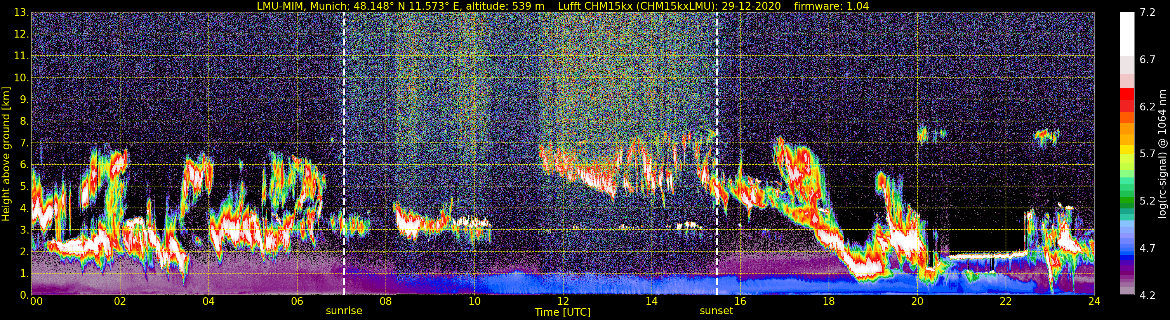Click the colorbar label 'log(rc-signal) @ 1064 nm'
1170x320 pixels.
(1162, 154)
